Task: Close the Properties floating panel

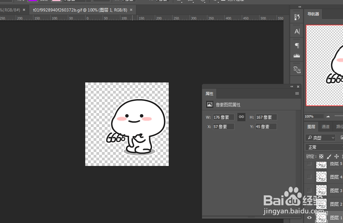Action: pyautogui.click(x=298, y=87)
